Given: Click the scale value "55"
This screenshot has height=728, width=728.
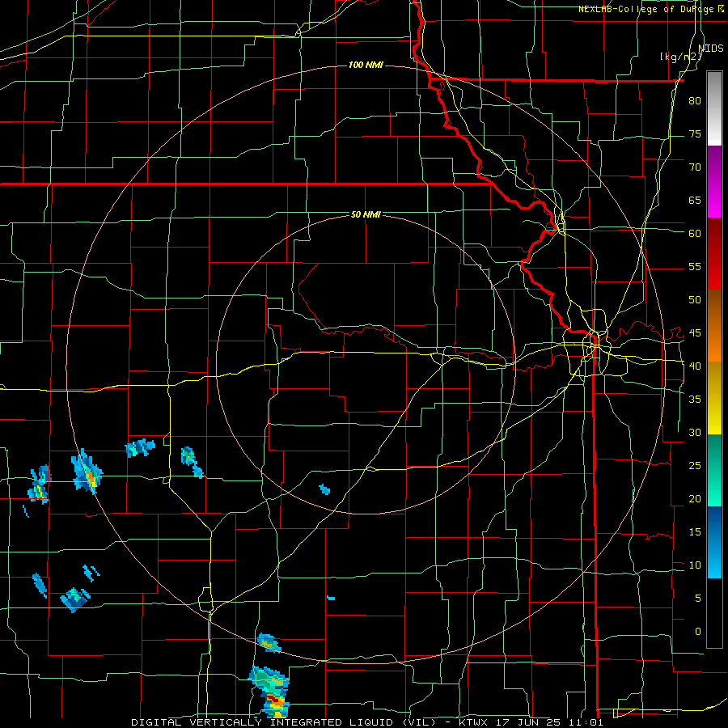Looking at the screenshot, I should point(695,266).
